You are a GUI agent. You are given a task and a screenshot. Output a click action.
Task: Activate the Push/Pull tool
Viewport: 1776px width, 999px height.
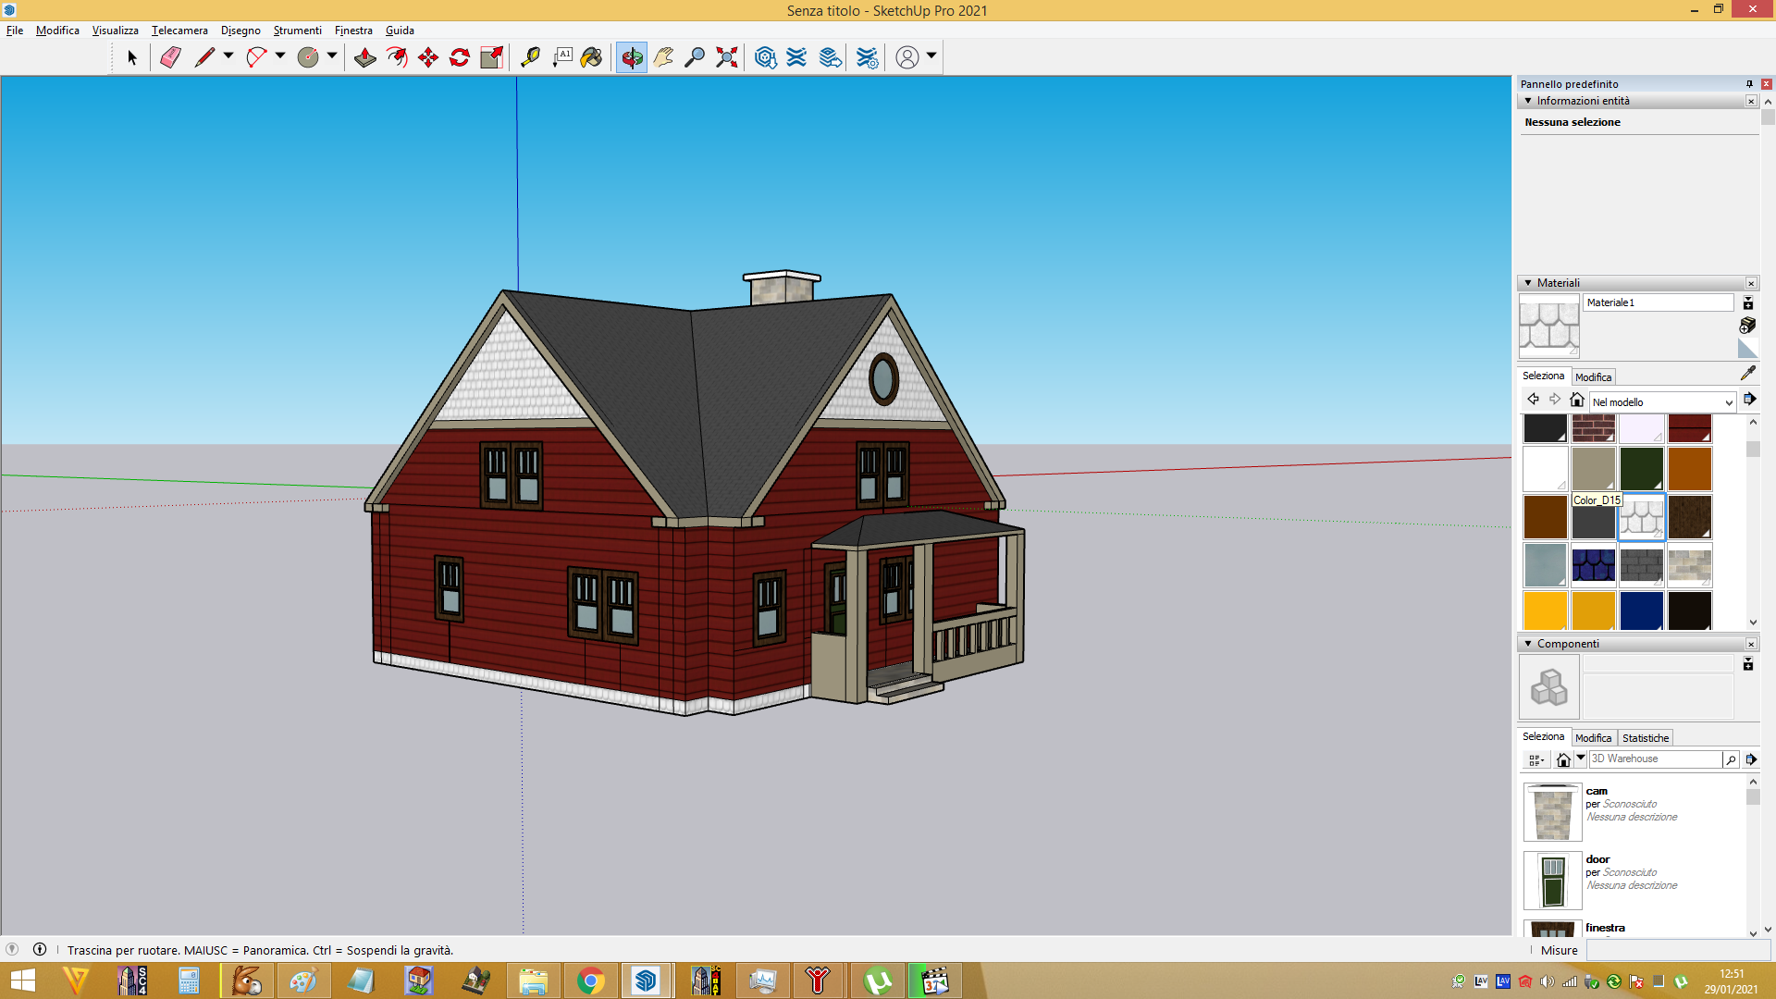pyautogui.click(x=364, y=57)
